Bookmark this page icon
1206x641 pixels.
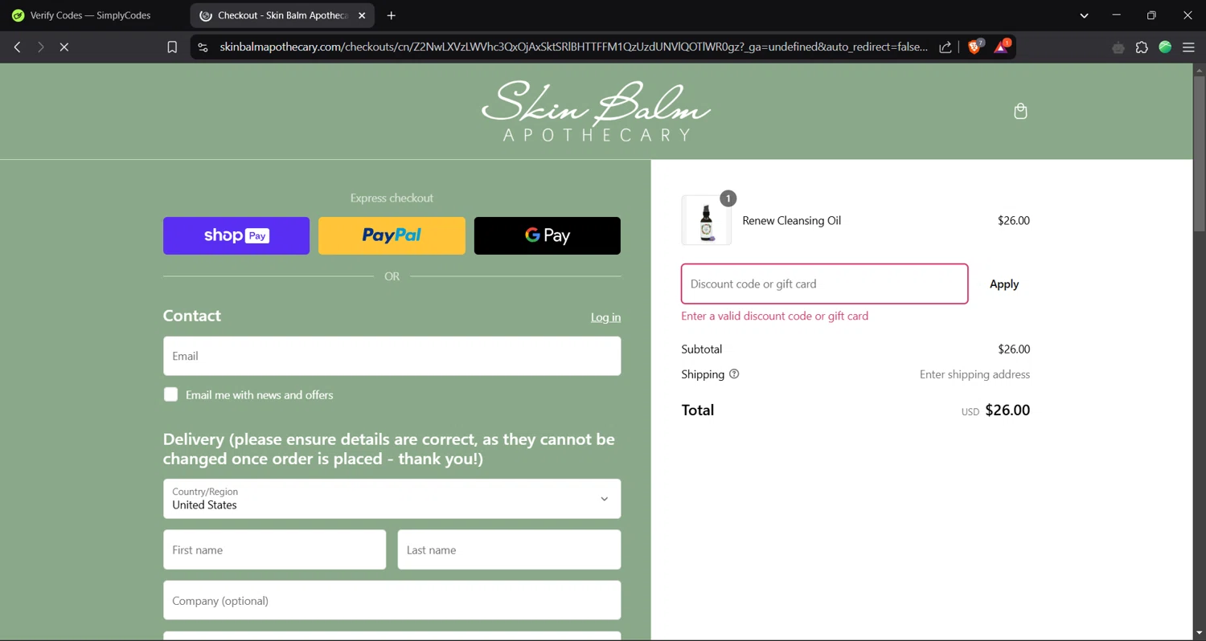(172, 47)
